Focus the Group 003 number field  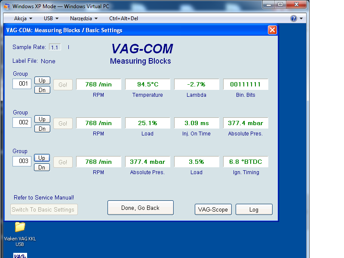click(22, 161)
